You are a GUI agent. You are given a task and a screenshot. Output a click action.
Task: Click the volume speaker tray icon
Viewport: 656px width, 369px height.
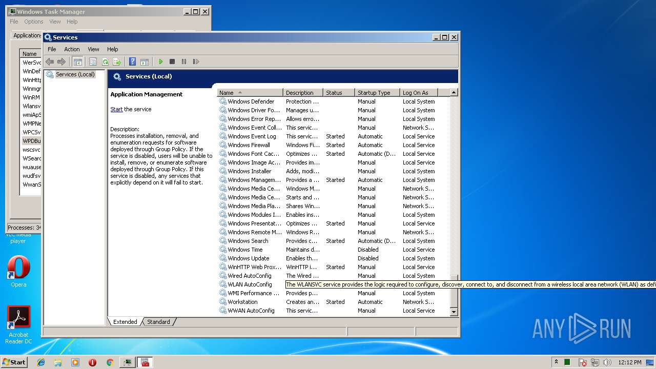(x=607, y=362)
